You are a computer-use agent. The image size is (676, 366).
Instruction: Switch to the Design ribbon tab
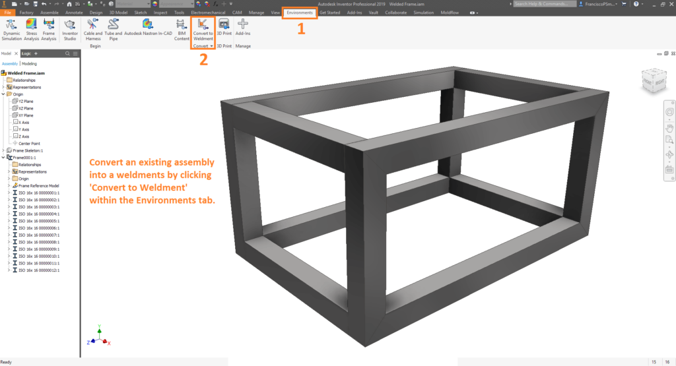96,13
